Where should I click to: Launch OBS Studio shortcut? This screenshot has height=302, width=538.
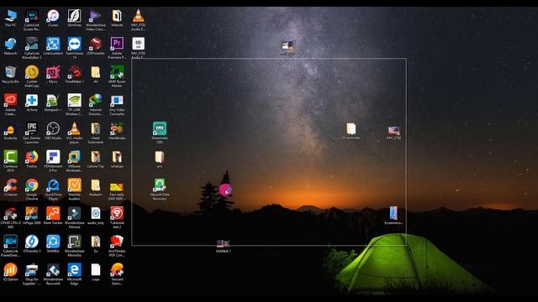(53, 132)
